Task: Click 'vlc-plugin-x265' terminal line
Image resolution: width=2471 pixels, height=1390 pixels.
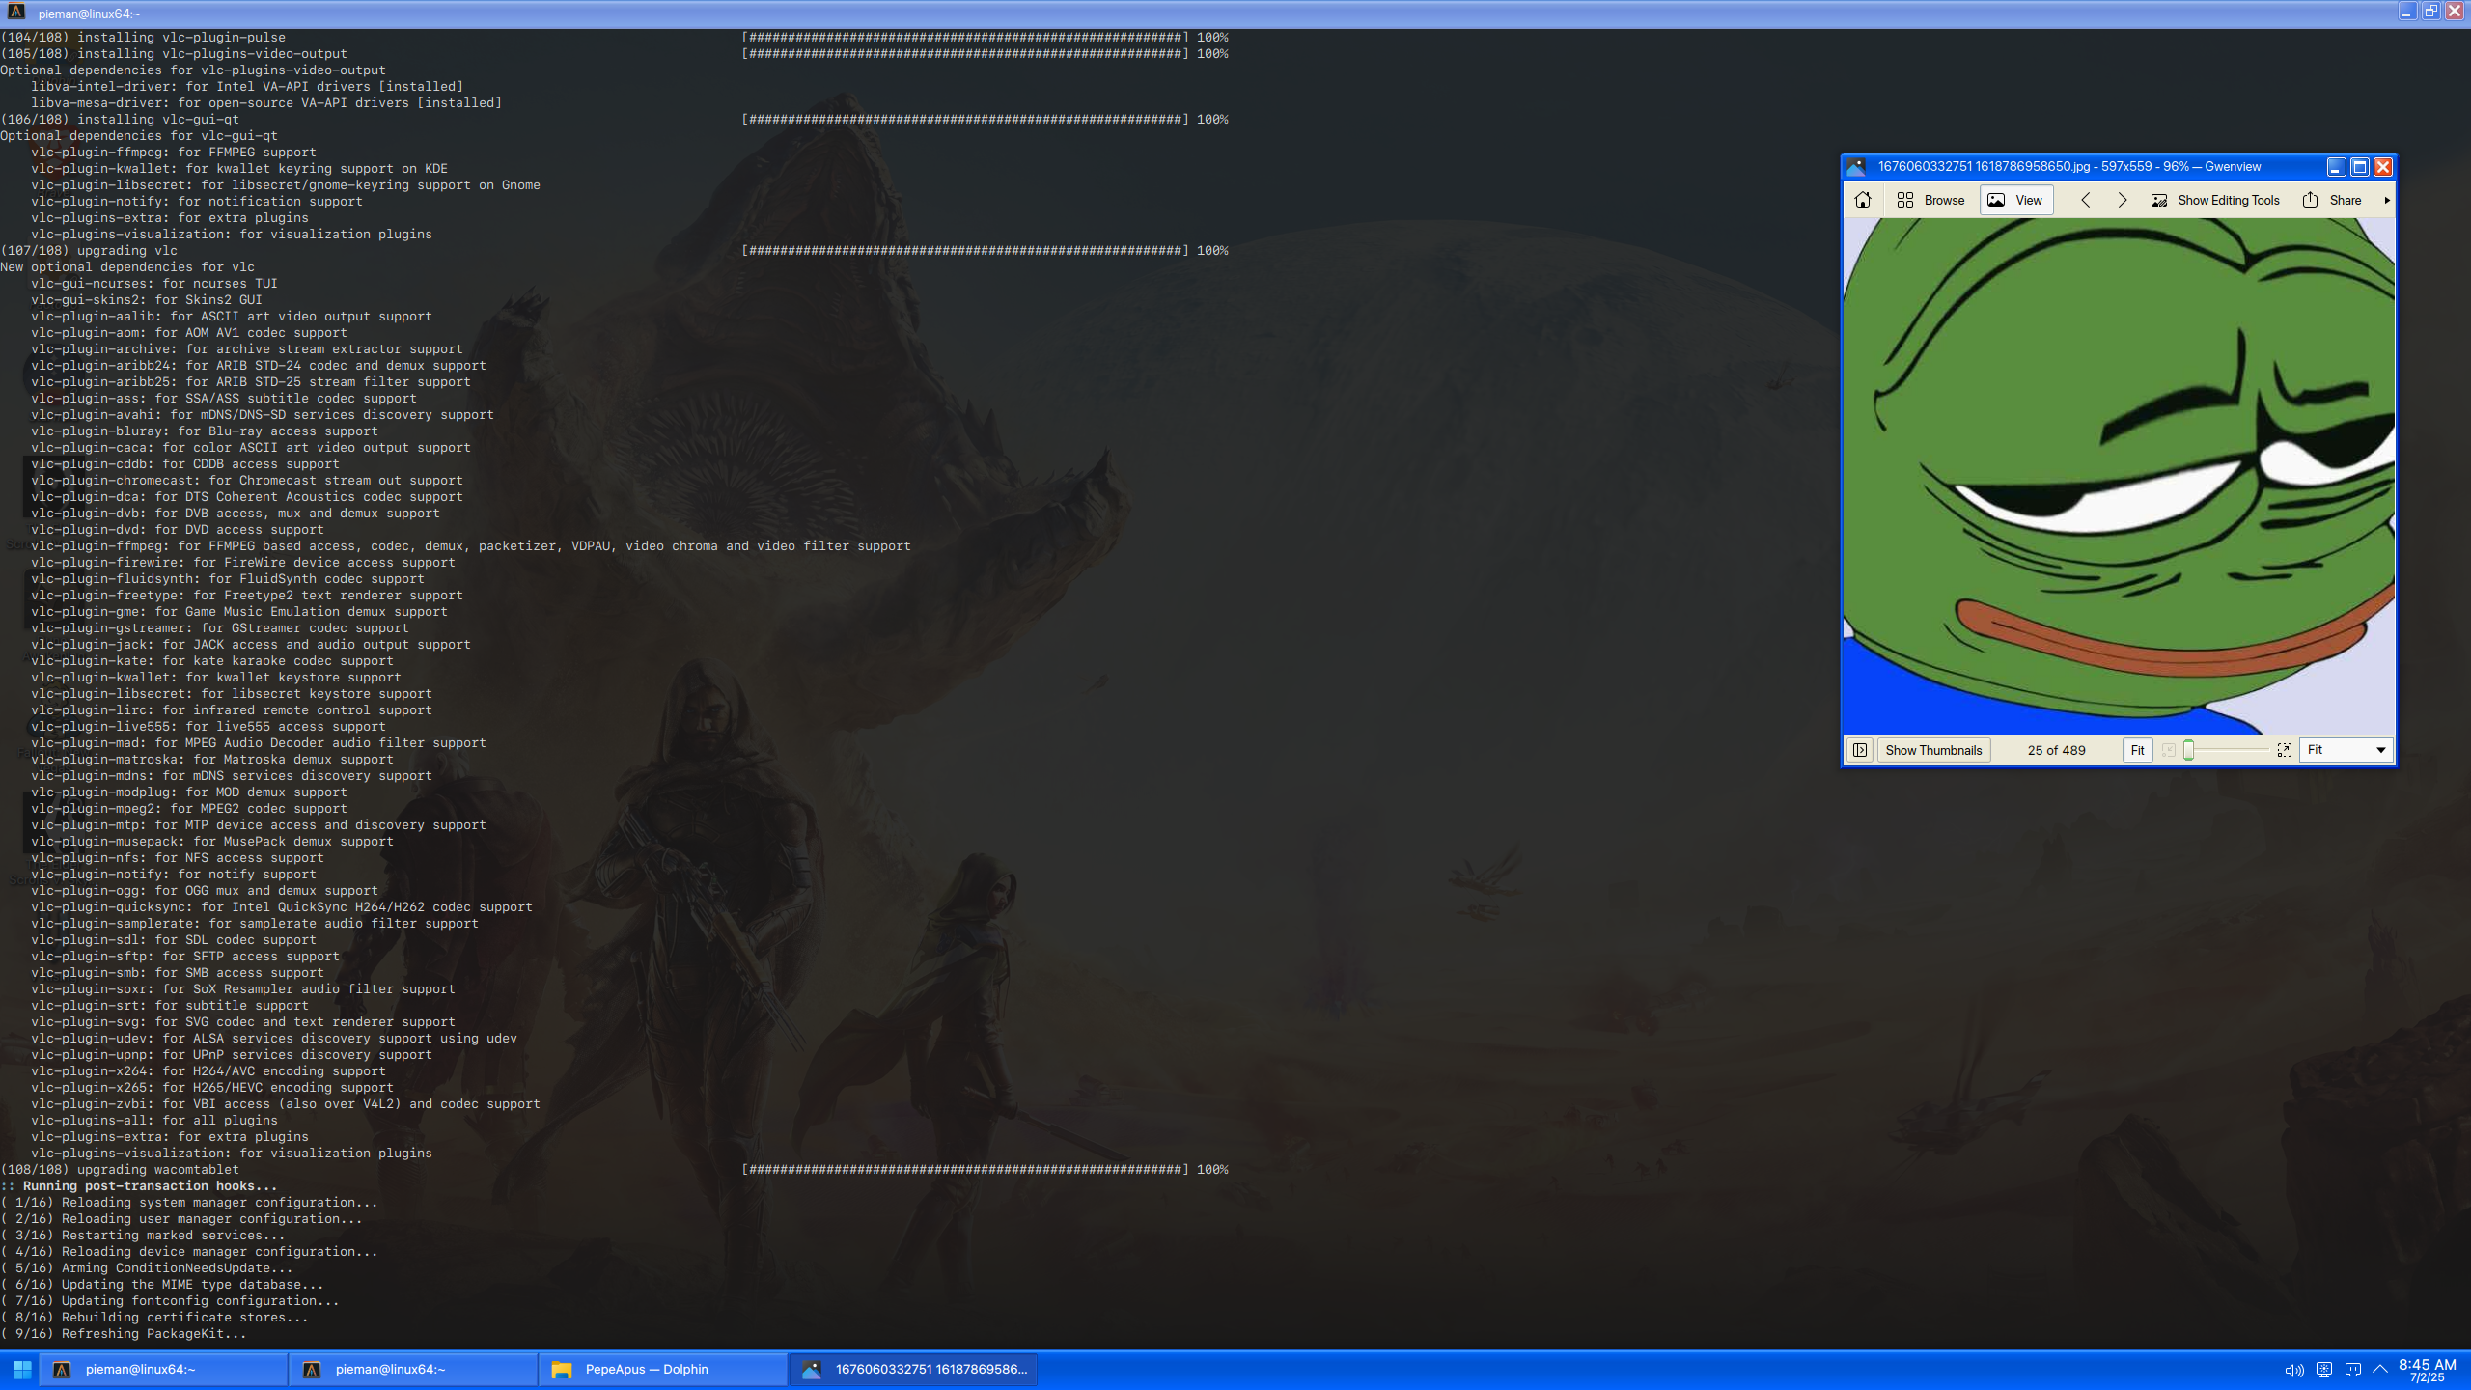Action: [x=212, y=1088]
